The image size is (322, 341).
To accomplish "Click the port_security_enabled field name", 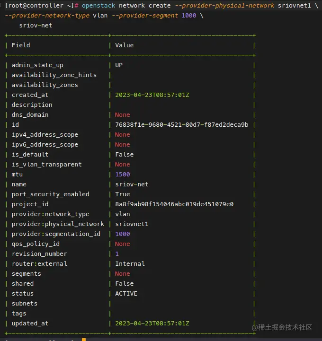I will 50,194.
